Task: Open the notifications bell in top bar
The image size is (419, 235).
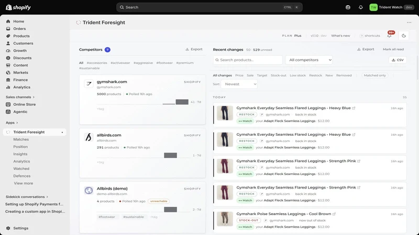Action: [x=360, y=7]
